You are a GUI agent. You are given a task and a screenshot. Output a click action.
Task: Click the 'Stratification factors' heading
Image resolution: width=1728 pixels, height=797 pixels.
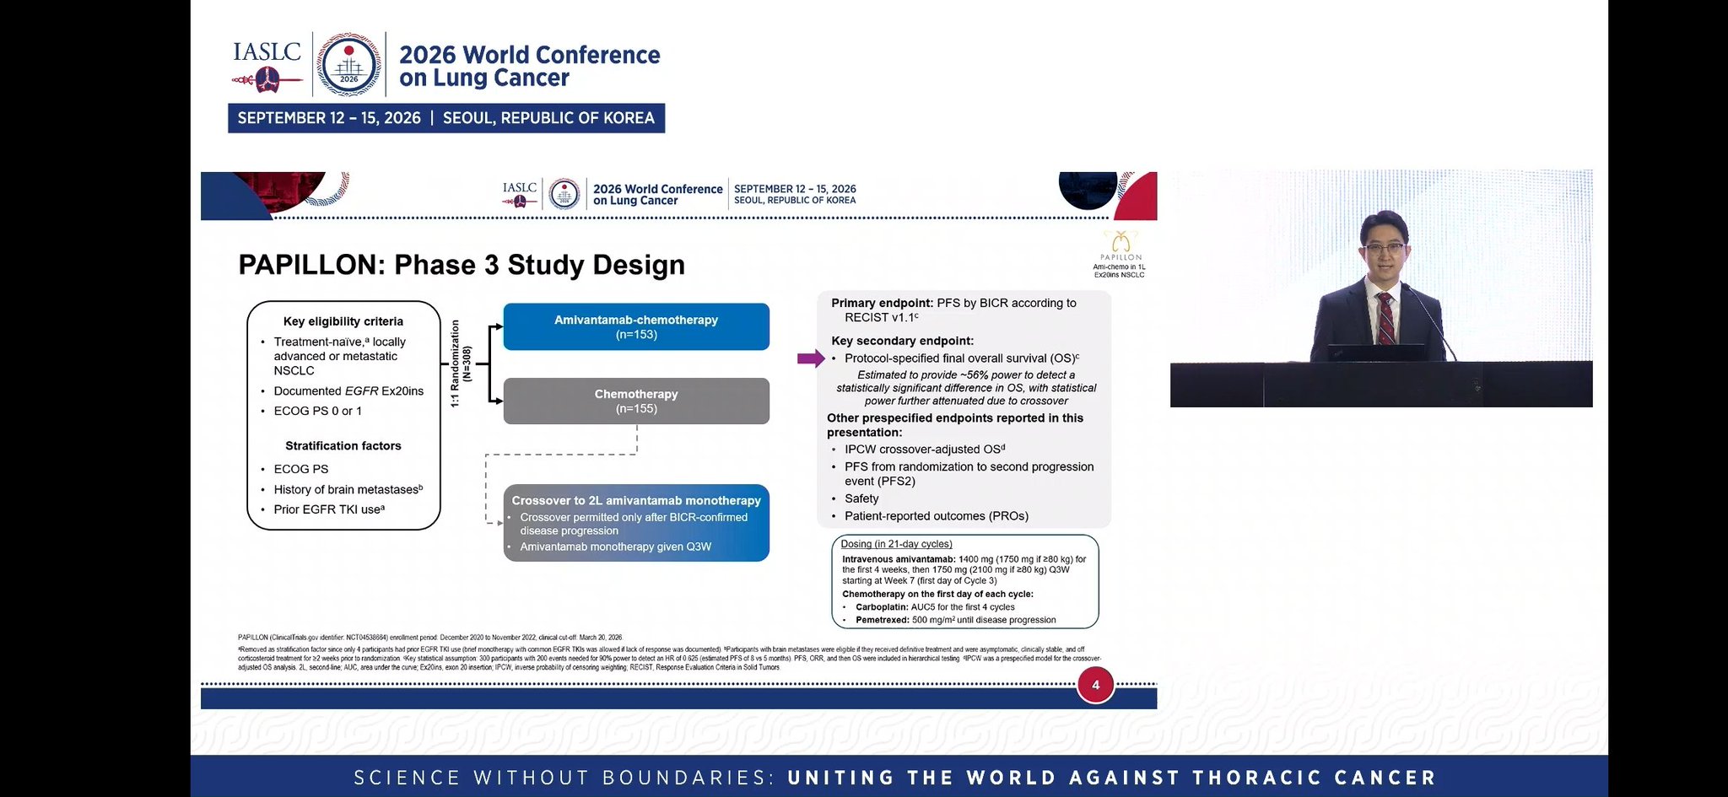point(343,445)
